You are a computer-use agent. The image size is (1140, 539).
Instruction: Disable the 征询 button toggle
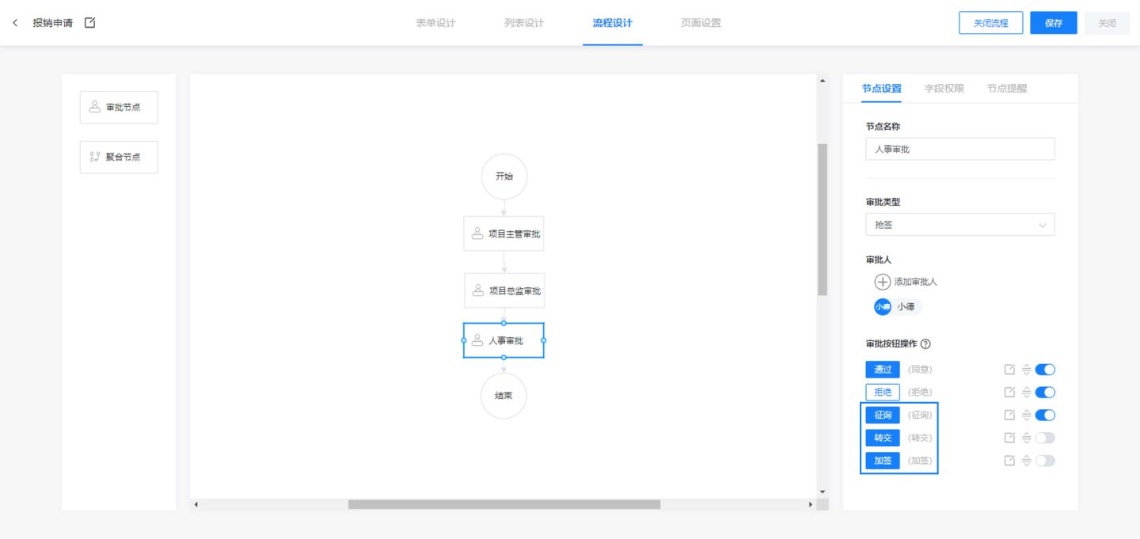click(1045, 415)
